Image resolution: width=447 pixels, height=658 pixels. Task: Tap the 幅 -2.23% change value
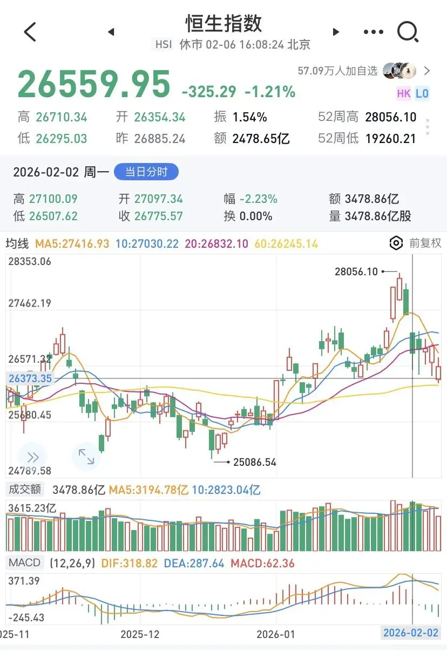pos(250,199)
